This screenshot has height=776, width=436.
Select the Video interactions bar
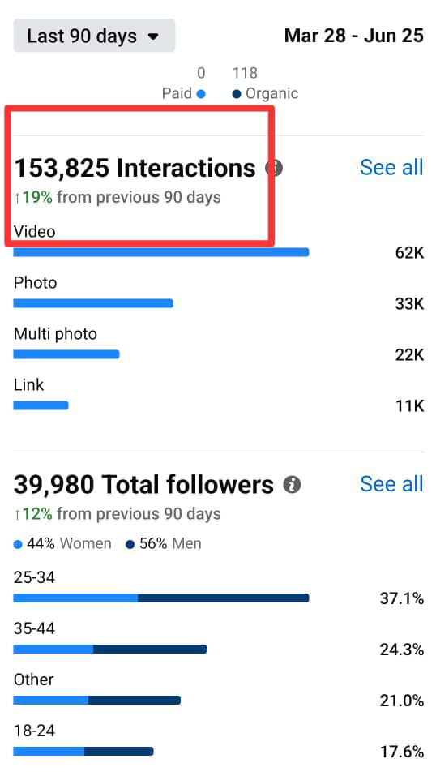point(161,252)
